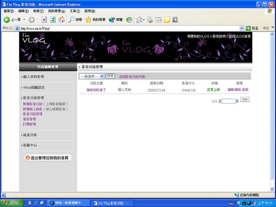Click the 影音日誌管理 sub-link in the sidebar
Viewport: 276px width, 207px height.
tap(33, 114)
